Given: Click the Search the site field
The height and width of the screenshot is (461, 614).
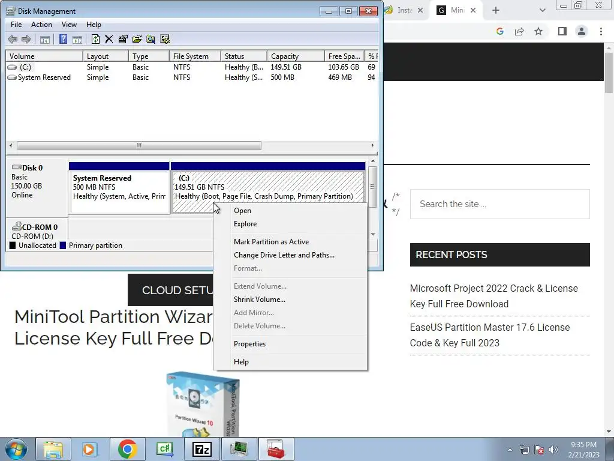Looking at the screenshot, I should [499, 204].
